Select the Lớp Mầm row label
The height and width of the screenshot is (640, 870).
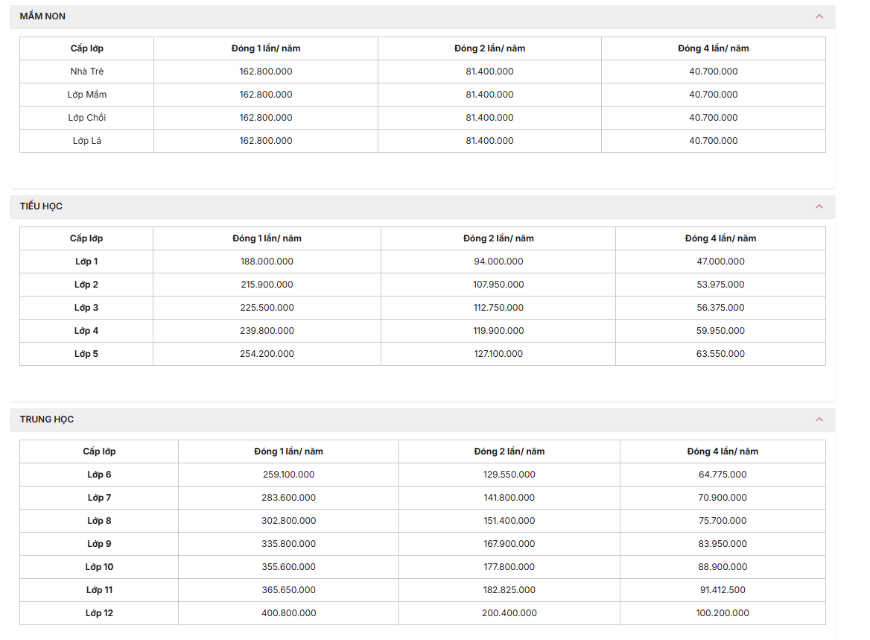(x=87, y=95)
